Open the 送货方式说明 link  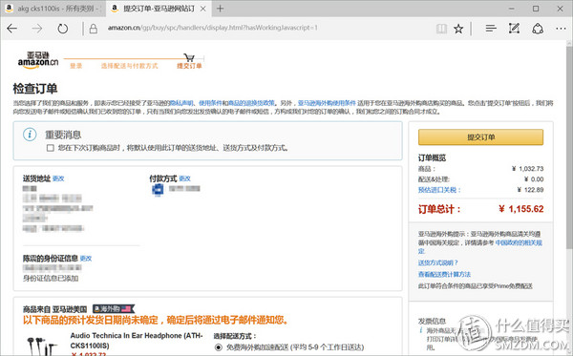click(437, 262)
